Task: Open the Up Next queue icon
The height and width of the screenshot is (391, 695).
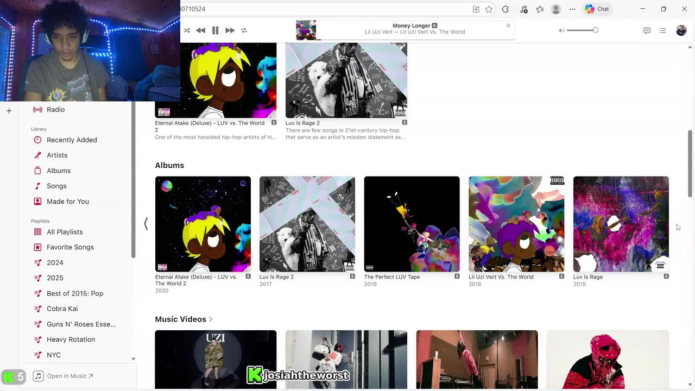Action: (x=662, y=30)
